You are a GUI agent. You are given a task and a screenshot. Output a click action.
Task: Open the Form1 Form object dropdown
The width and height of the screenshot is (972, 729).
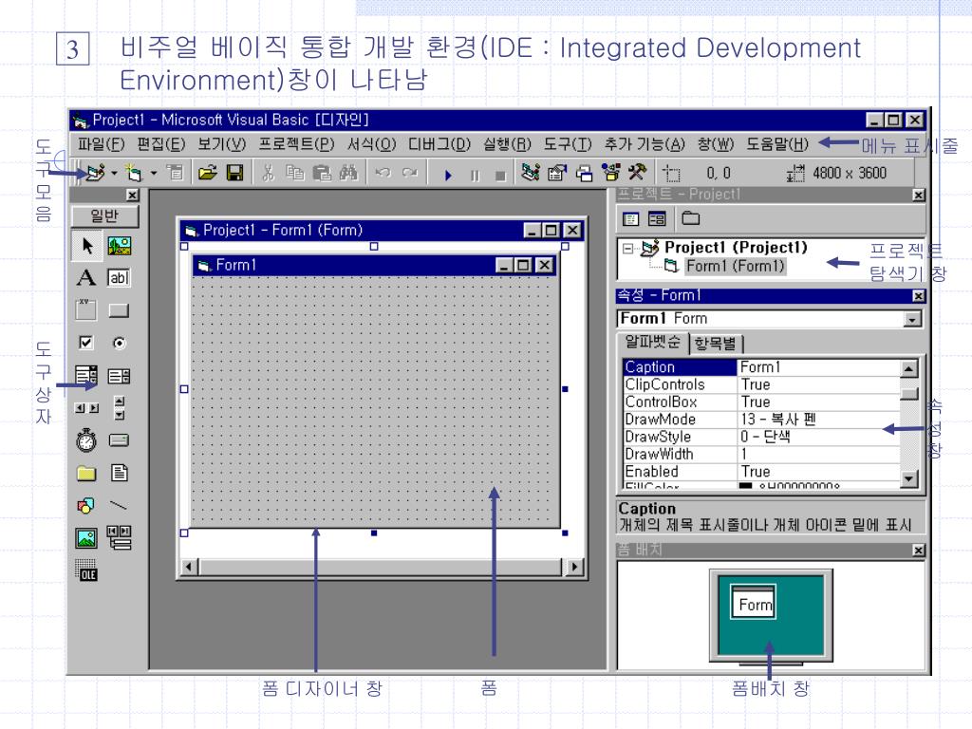[x=912, y=319]
